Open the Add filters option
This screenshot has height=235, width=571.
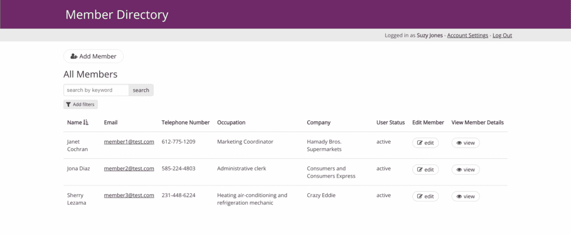[x=80, y=104]
